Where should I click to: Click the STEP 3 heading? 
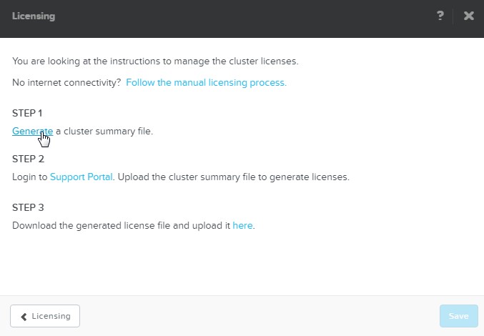tap(28, 207)
